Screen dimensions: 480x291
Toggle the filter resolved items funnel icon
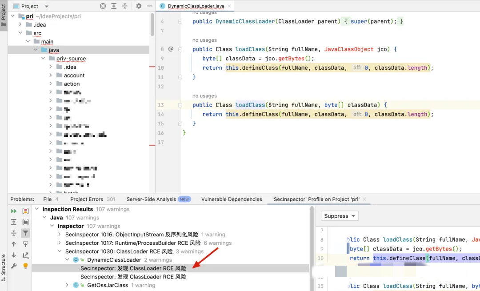25,233
